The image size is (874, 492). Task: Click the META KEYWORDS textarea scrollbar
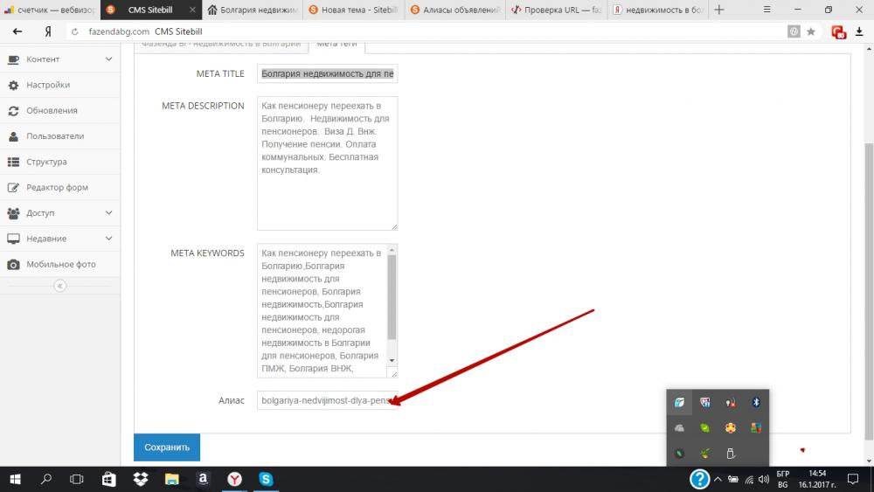[392, 297]
